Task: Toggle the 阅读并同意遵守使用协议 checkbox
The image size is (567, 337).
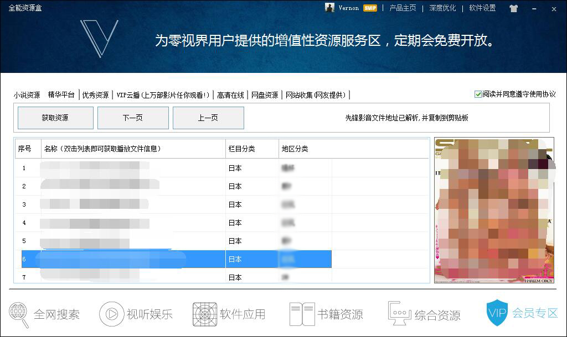Action: (478, 94)
